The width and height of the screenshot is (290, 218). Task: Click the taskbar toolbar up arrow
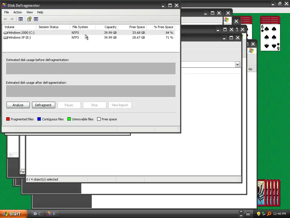pos(241,211)
